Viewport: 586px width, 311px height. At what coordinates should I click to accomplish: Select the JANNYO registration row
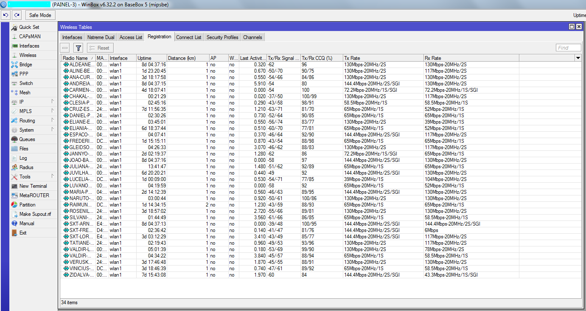tap(321, 154)
